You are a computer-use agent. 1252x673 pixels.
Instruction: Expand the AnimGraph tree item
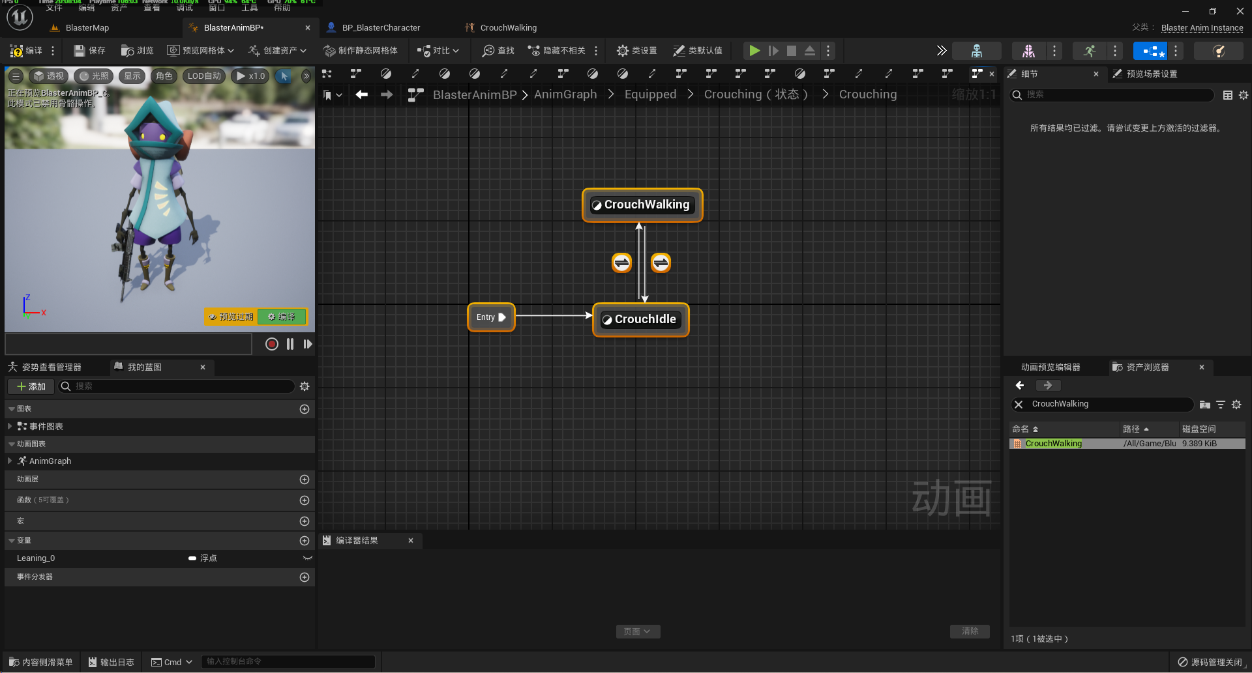[x=10, y=461]
